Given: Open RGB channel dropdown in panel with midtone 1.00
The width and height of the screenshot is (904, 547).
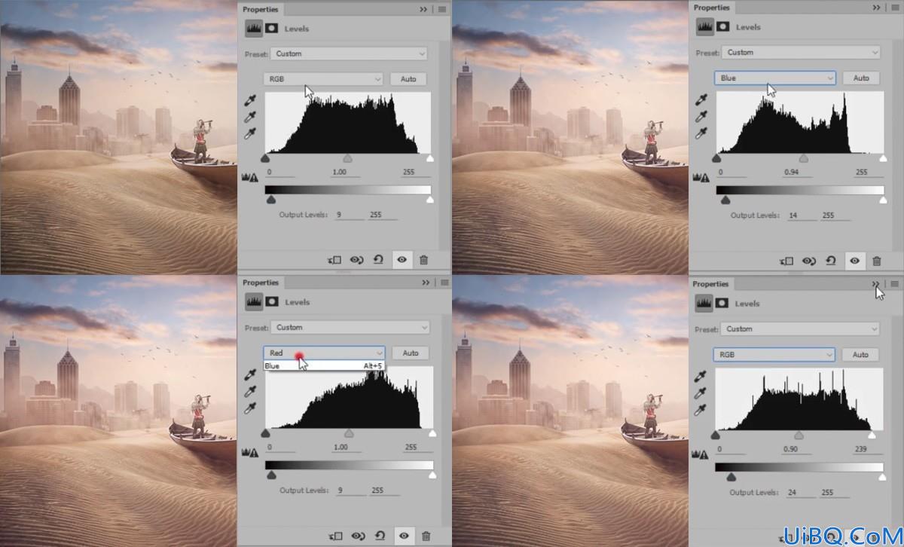Looking at the screenshot, I should tap(323, 78).
